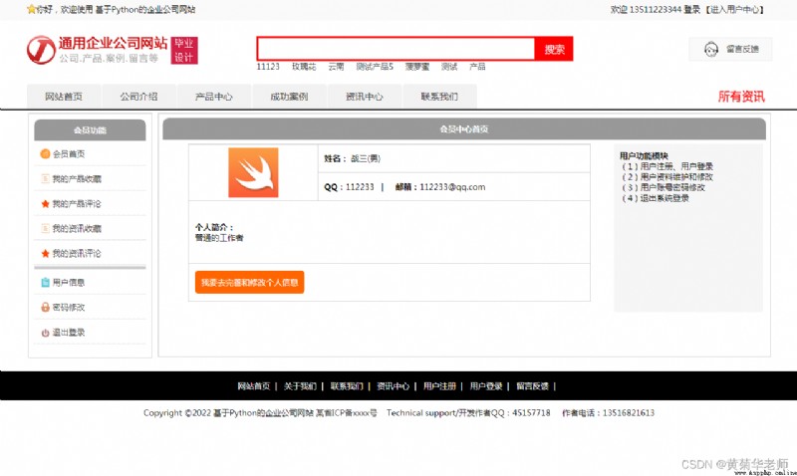This screenshot has width=797, height=476.
Task: Click footer link 用户注册
Action: click(439, 386)
